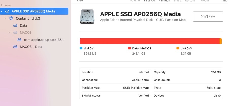Click the red Data, MACOS legend swatch
The image size is (228, 106).
[129, 48]
